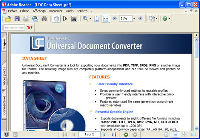Open the Affichage menu
Image resolution: width=200 pixels, height=139 pixels.
(39, 11)
